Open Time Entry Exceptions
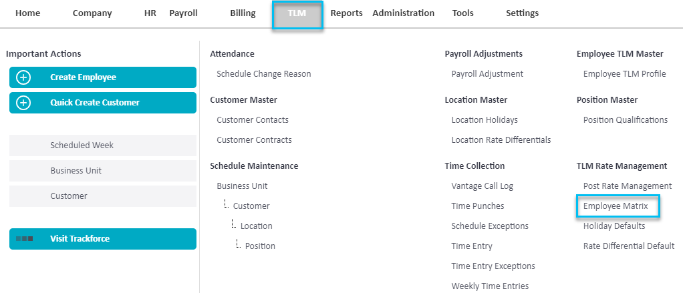Screen dimensions: 683x293 tap(493, 266)
